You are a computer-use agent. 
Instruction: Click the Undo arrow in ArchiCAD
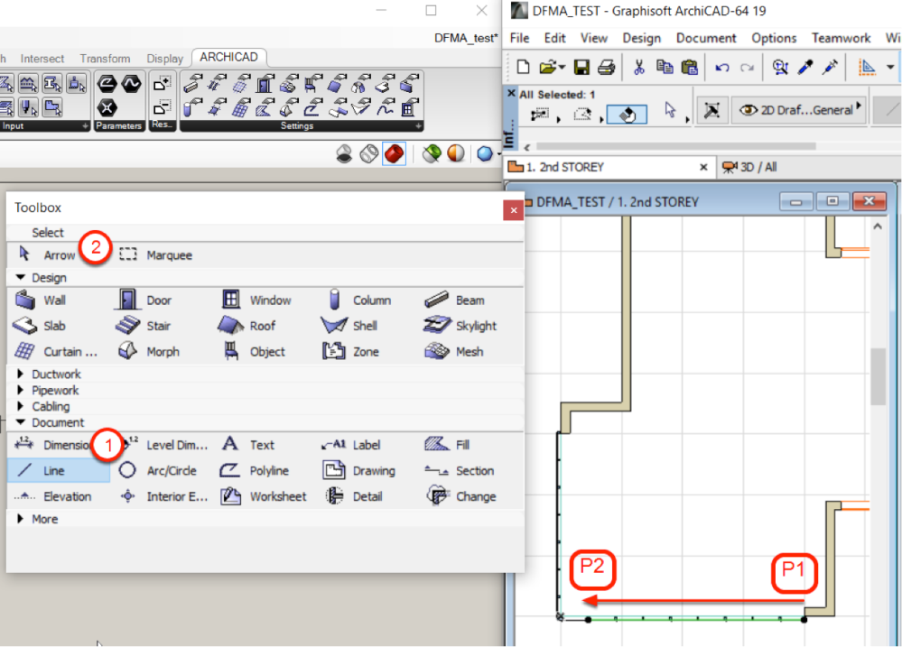(722, 68)
